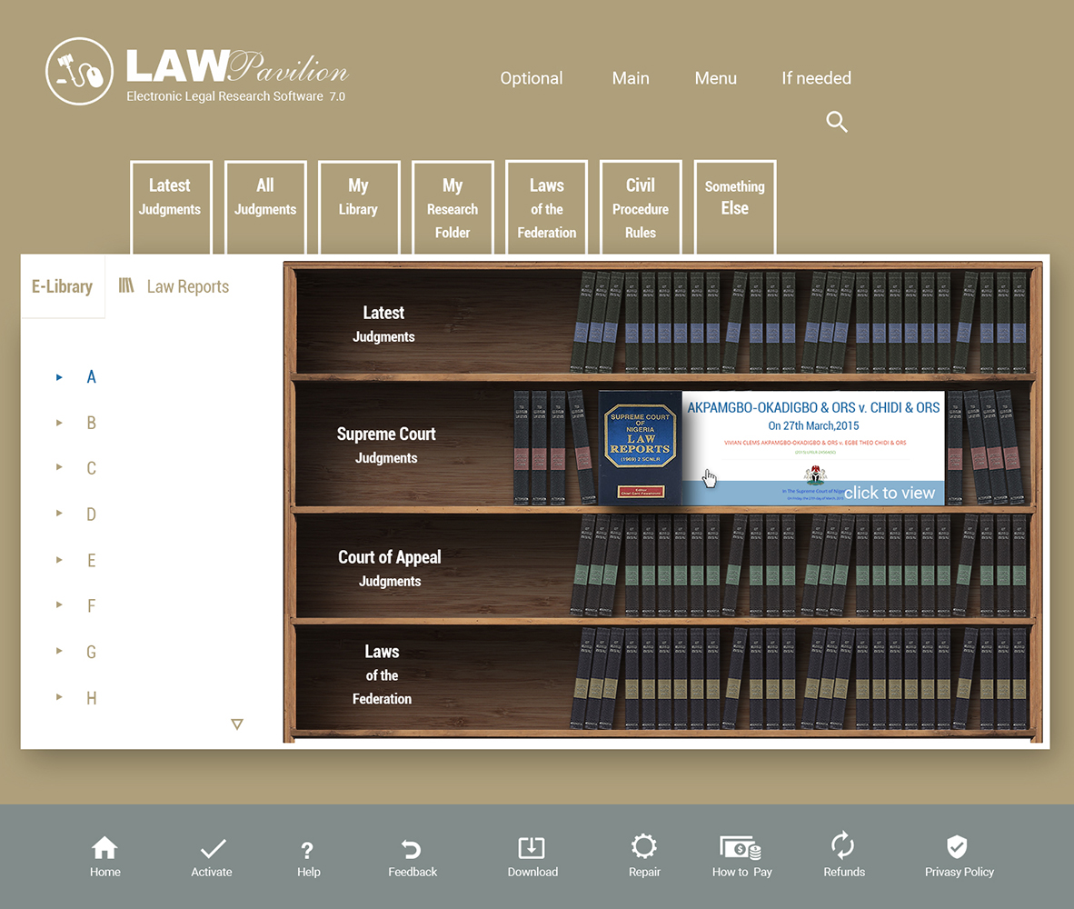Open the Privacy Policy shield icon
Image resolution: width=1074 pixels, height=909 pixels.
957,847
